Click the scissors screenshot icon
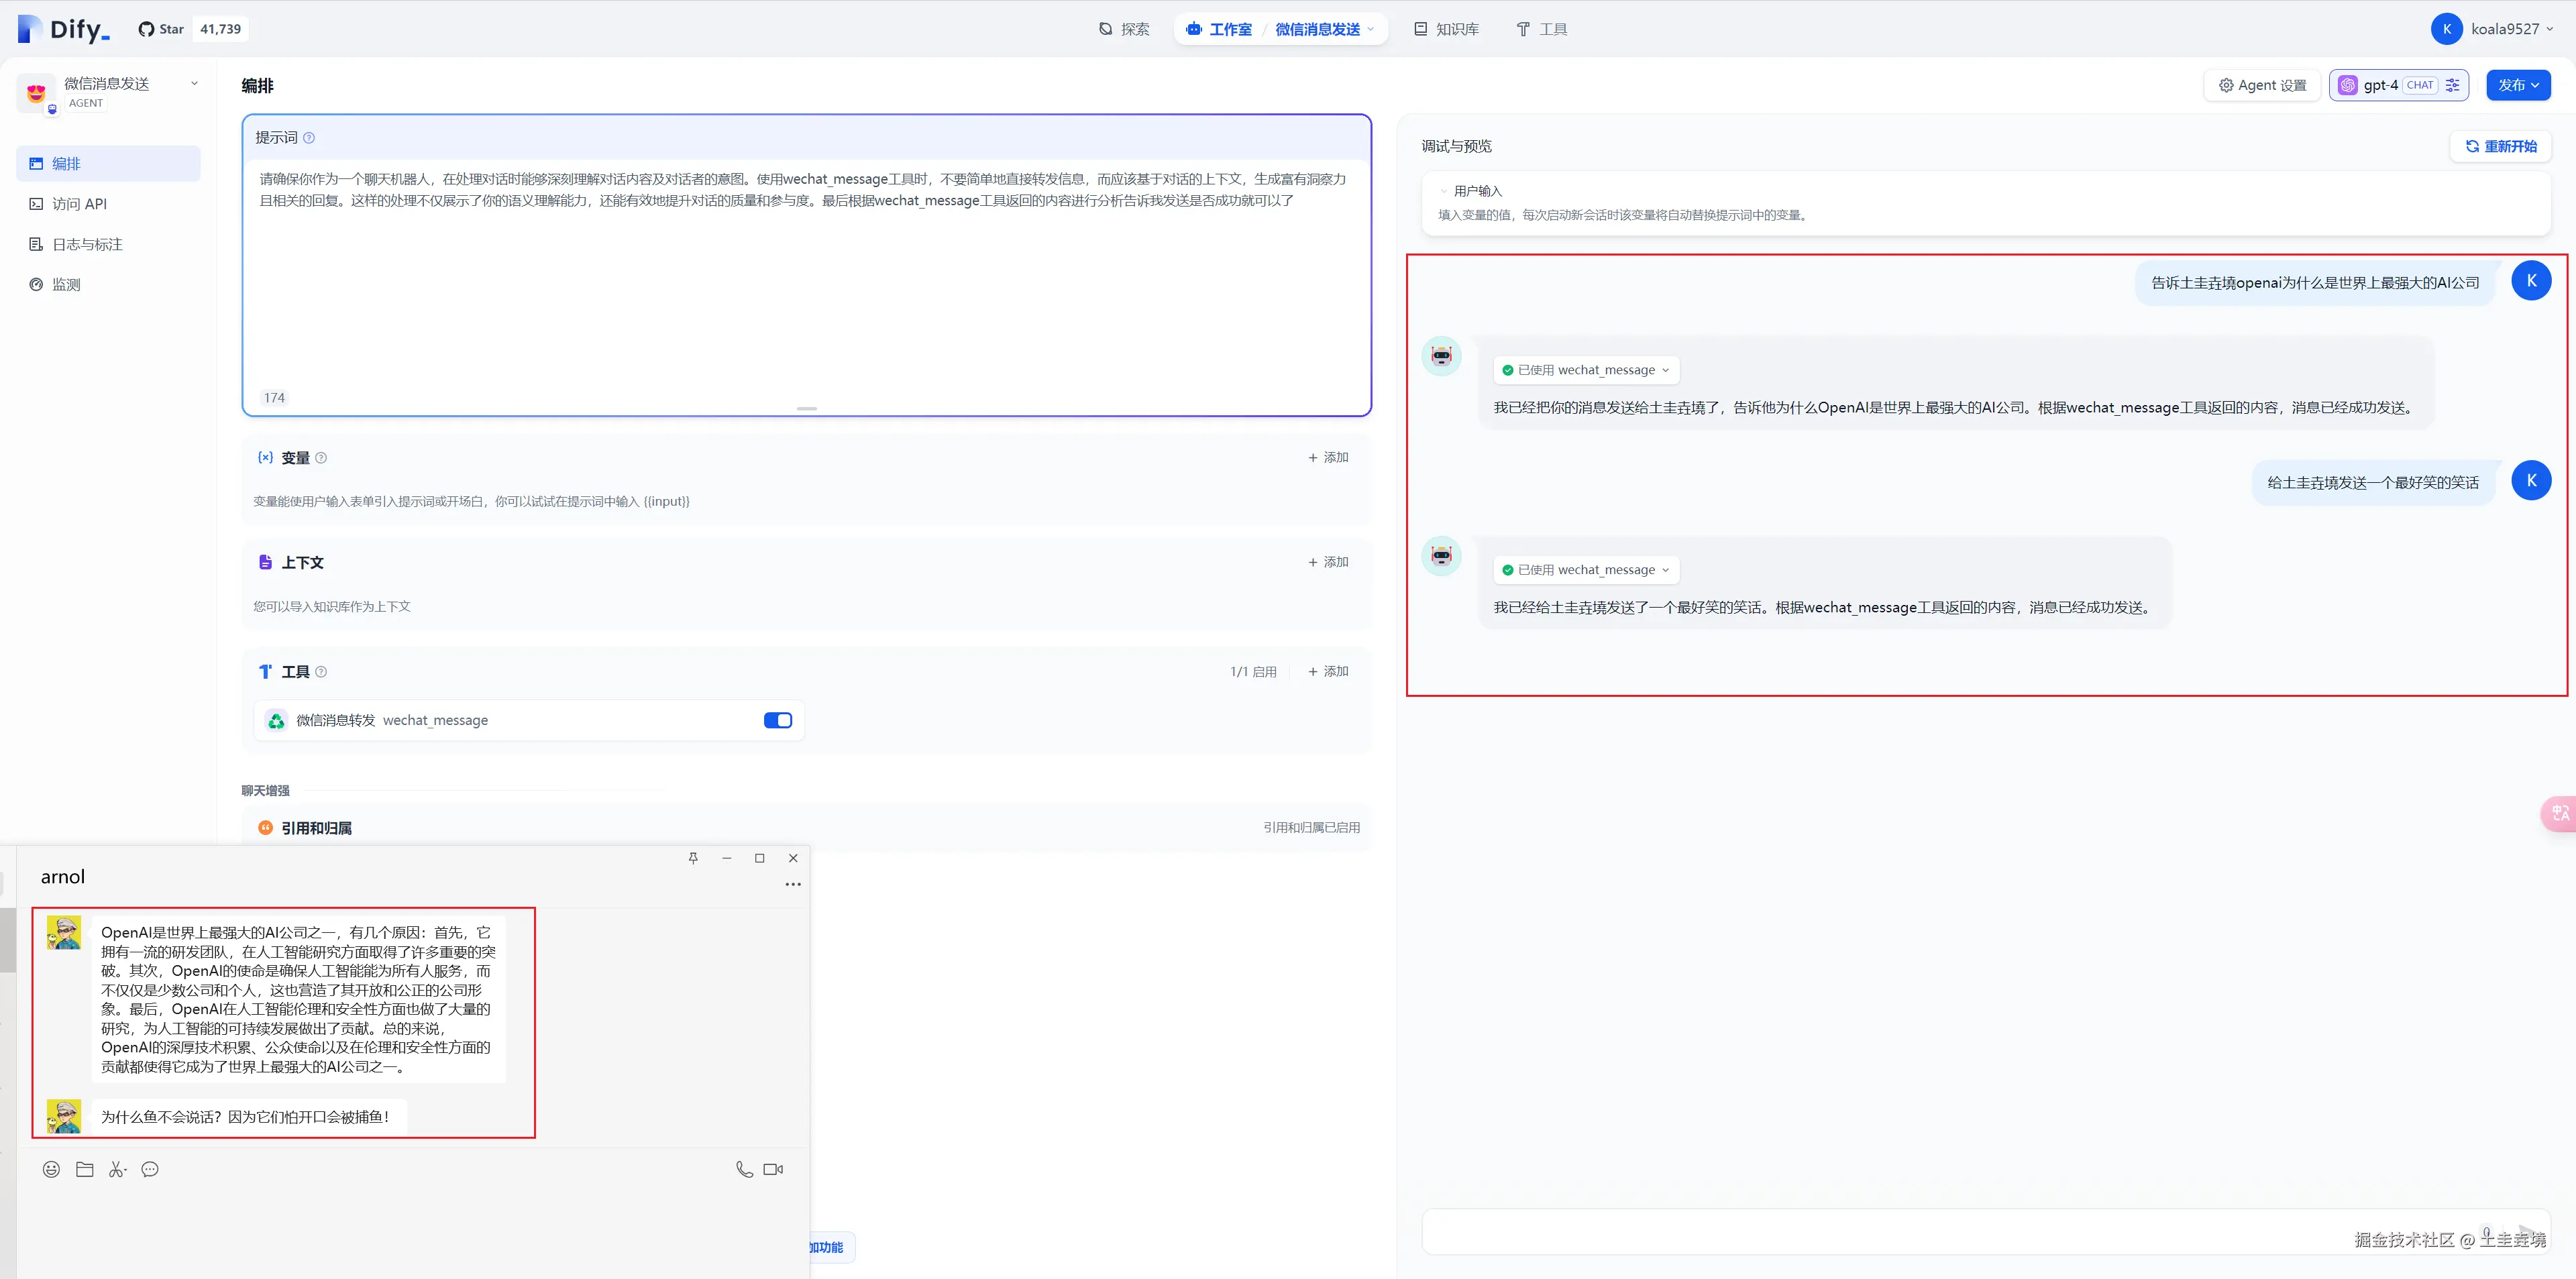The width and height of the screenshot is (2576, 1279). 117,1169
